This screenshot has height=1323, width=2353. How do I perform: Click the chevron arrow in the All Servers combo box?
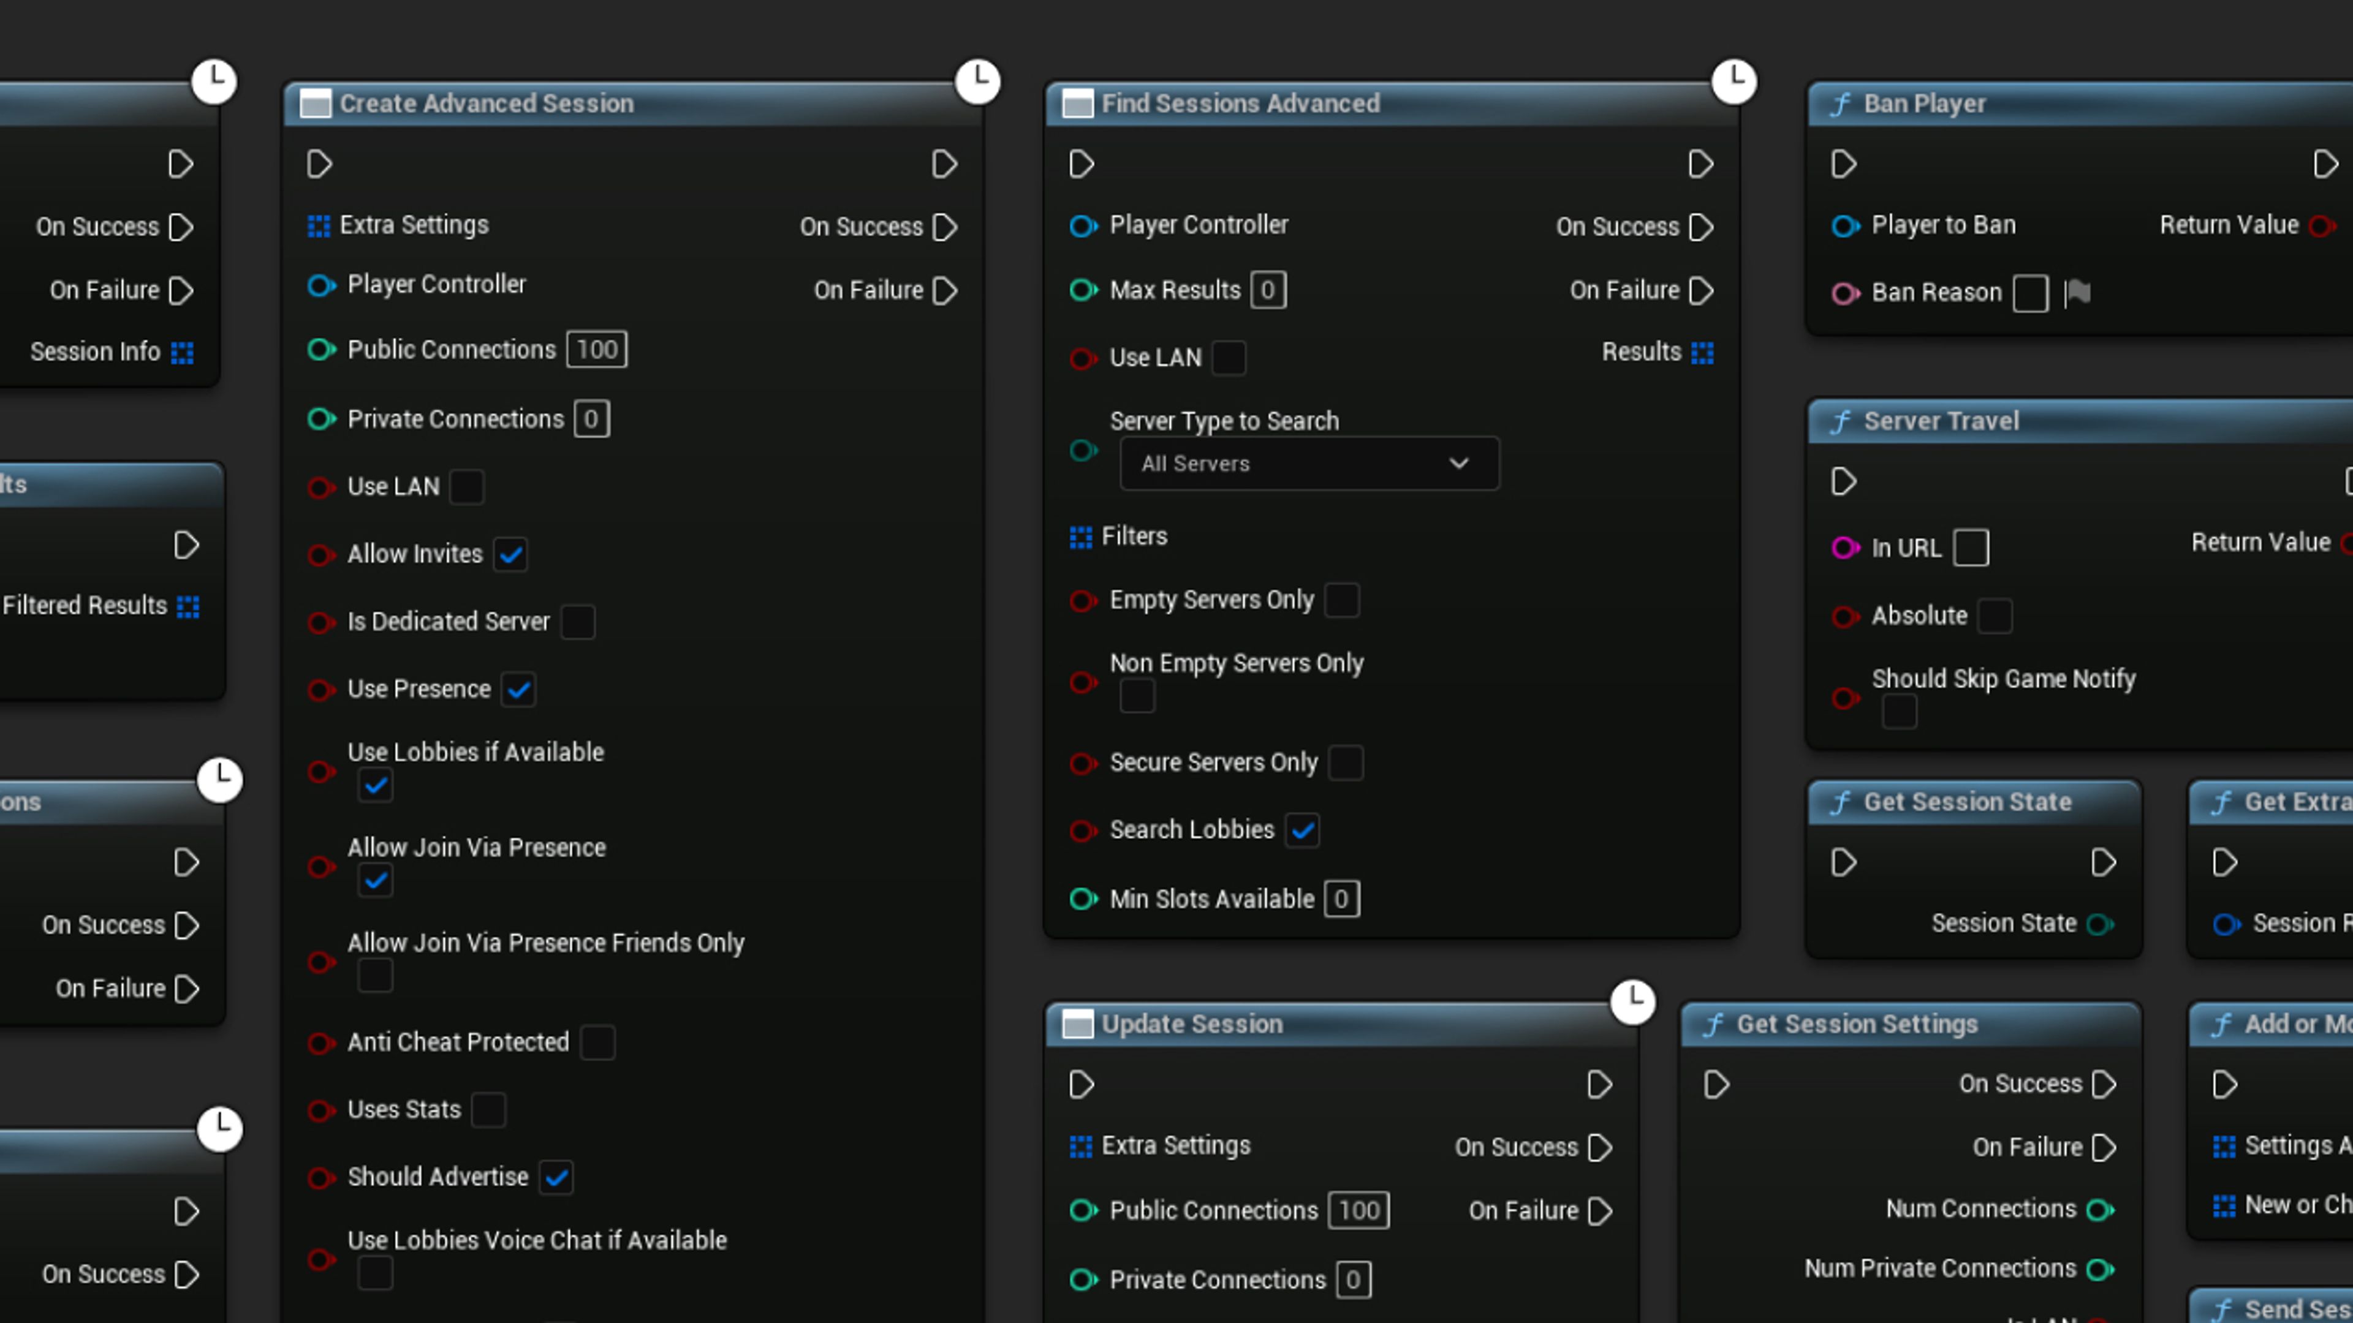point(1459,464)
